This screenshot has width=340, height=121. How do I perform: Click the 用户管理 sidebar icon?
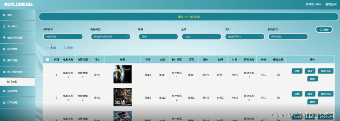point(4,60)
